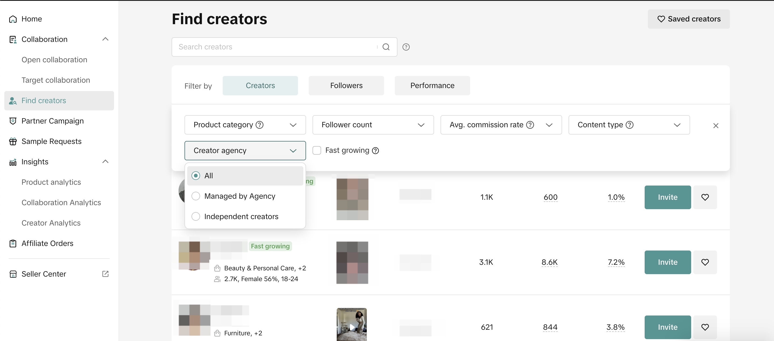Close filter panel with X icon
The image size is (774, 341).
(x=715, y=125)
